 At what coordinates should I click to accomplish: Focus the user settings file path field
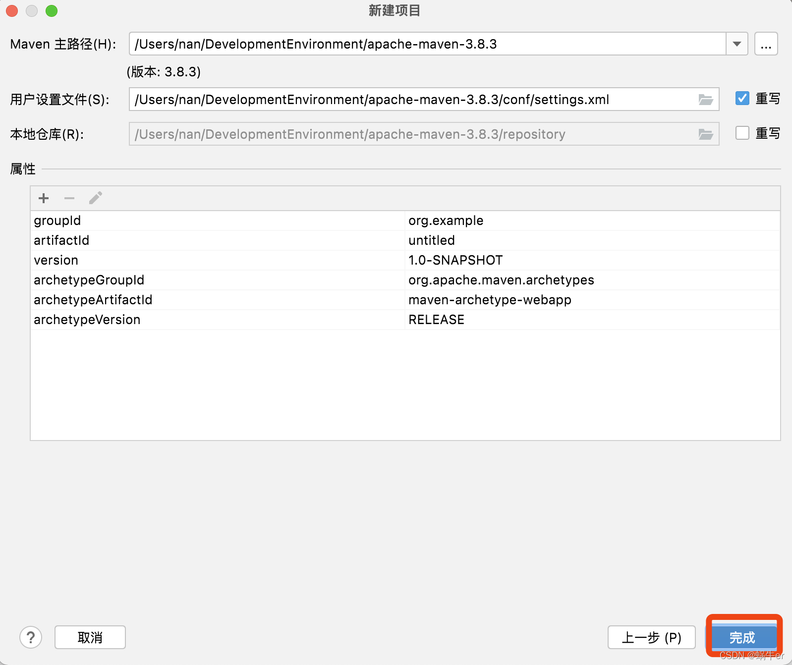424,100
